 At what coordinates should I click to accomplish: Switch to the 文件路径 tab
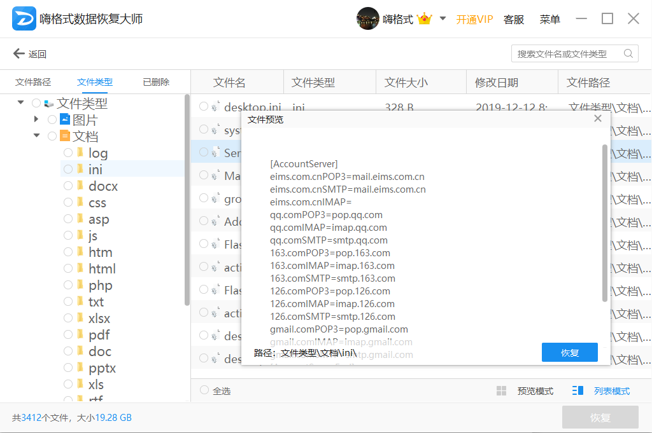[x=33, y=82]
